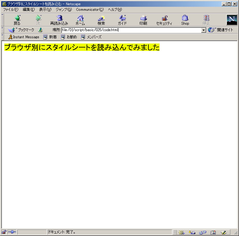This screenshot has height=236, width=239.
Task: Open the Related Sites (関連サイト) menu
Action: pyautogui.click(x=220, y=30)
